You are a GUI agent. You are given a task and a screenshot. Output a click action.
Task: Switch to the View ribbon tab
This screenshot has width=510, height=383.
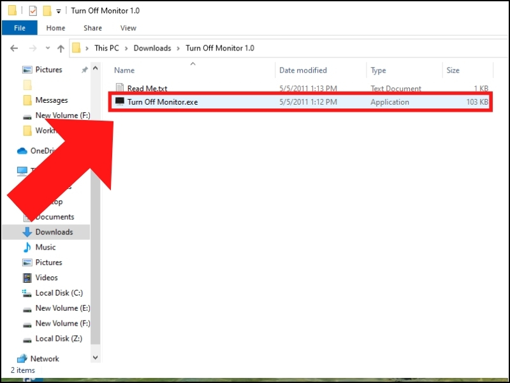click(128, 28)
